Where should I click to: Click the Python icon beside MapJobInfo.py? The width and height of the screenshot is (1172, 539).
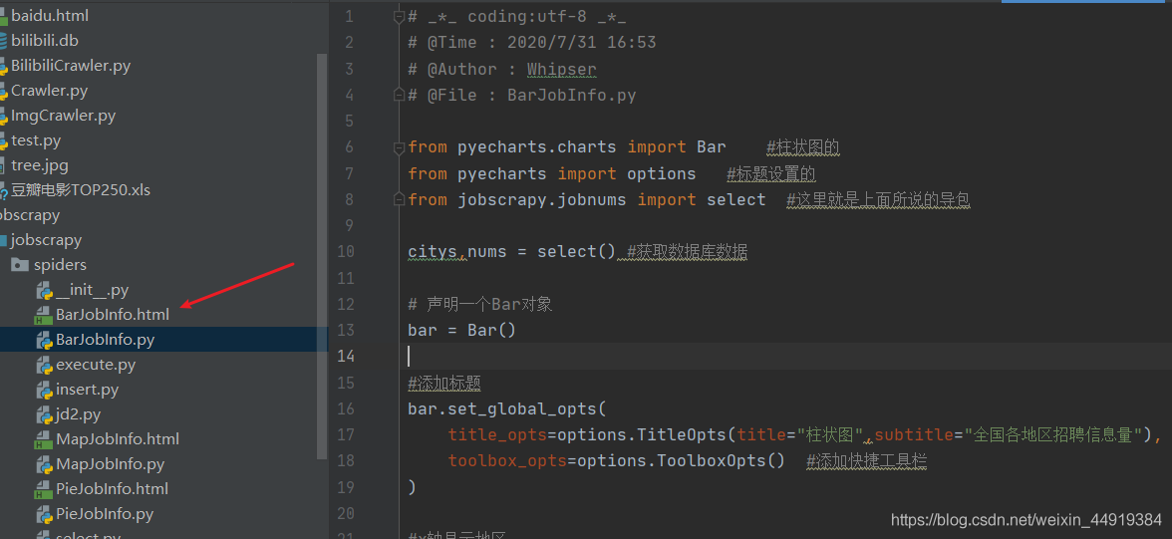pyautogui.click(x=44, y=464)
